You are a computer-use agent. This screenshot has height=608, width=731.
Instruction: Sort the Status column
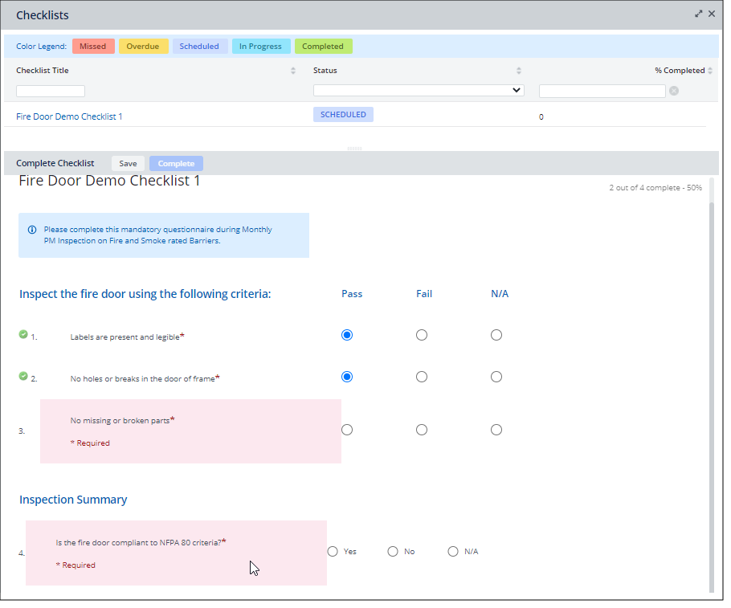519,71
